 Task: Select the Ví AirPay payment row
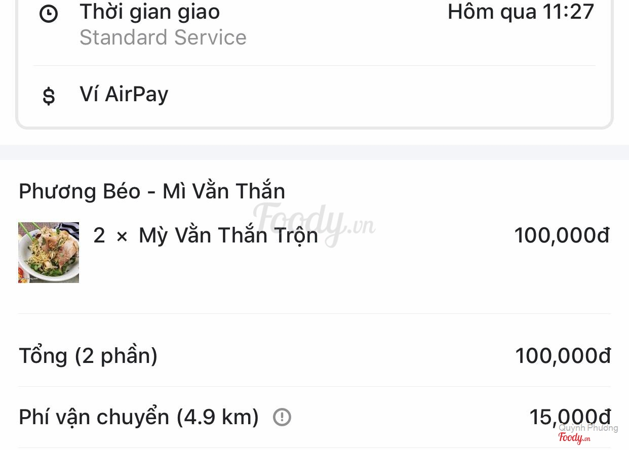click(x=124, y=95)
